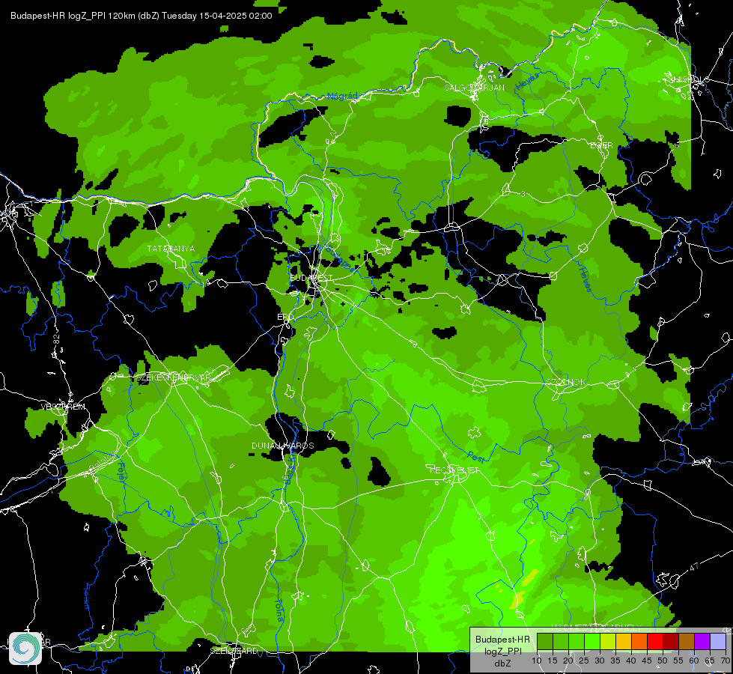Click the VESZPREM city label
The width and height of the screenshot is (733, 674).
[63, 407]
